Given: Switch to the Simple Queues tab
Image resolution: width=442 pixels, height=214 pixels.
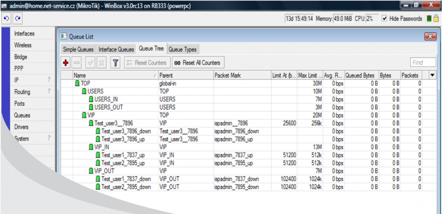Looking at the screenshot, I should coord(78,49).
